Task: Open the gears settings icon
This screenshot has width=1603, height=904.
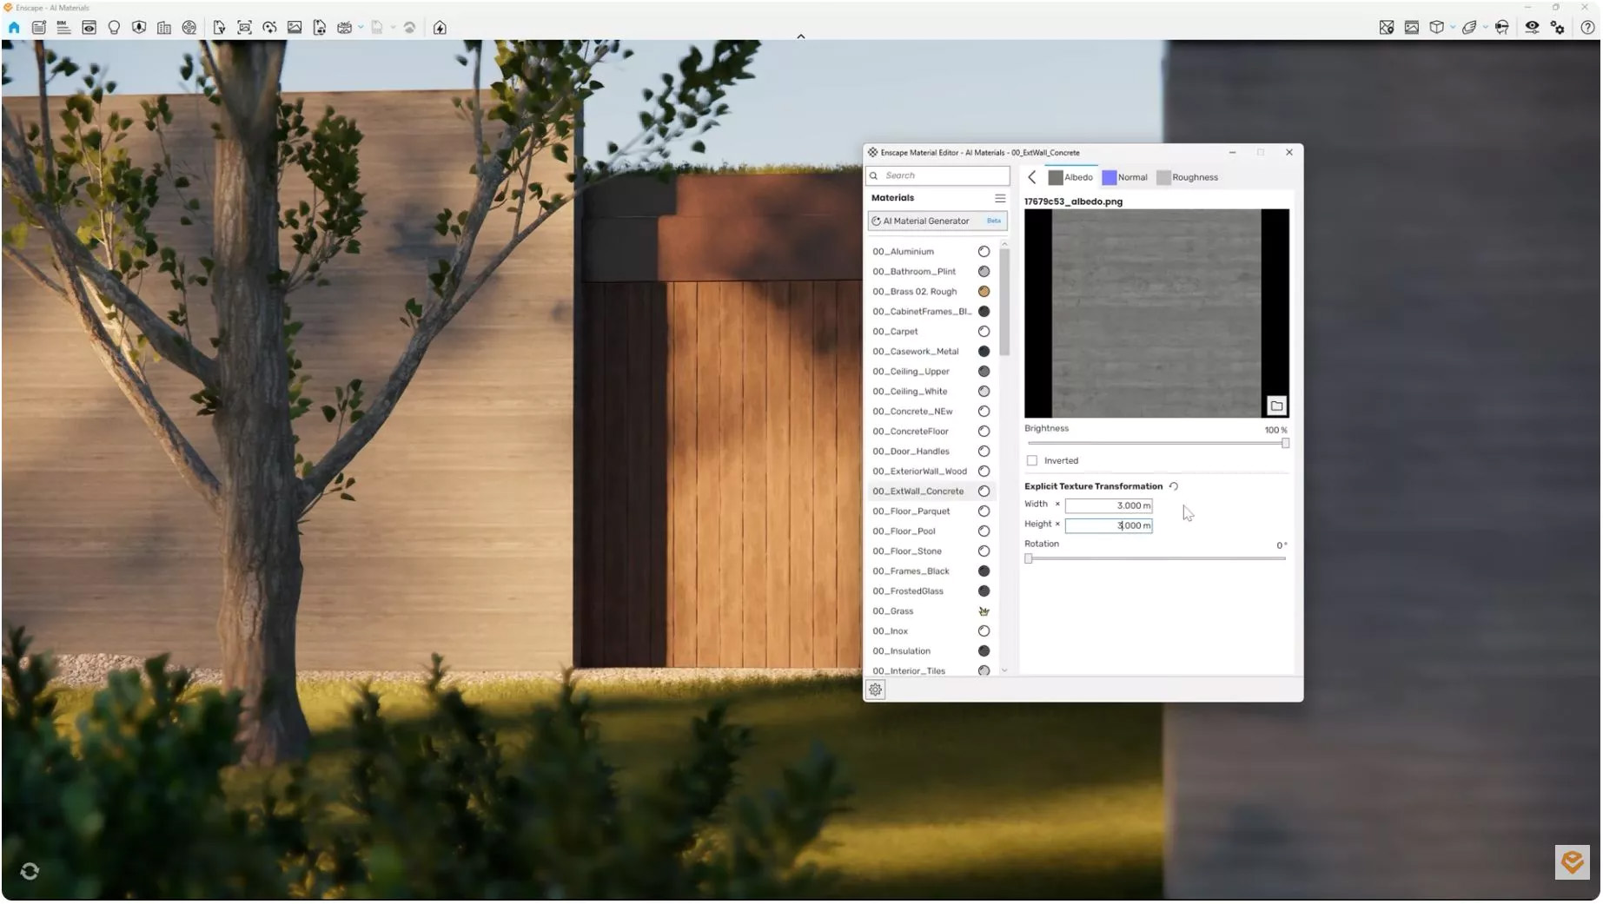Action: pos(1558,28)
